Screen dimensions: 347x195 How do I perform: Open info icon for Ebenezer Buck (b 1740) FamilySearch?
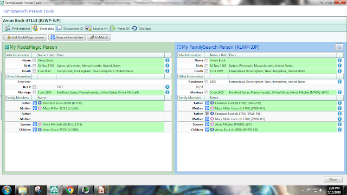tap(339, 113)
